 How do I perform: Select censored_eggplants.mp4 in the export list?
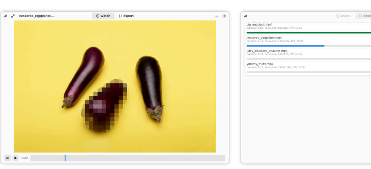pyautogui.click(x=264, y=38)
